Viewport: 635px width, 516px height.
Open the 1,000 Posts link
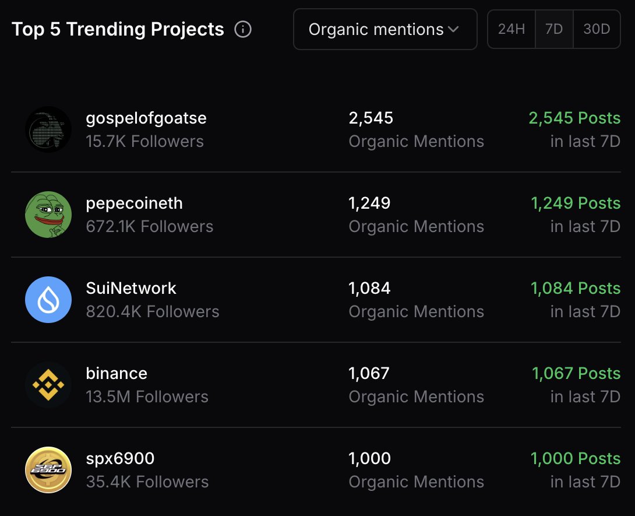click(576, 458)
